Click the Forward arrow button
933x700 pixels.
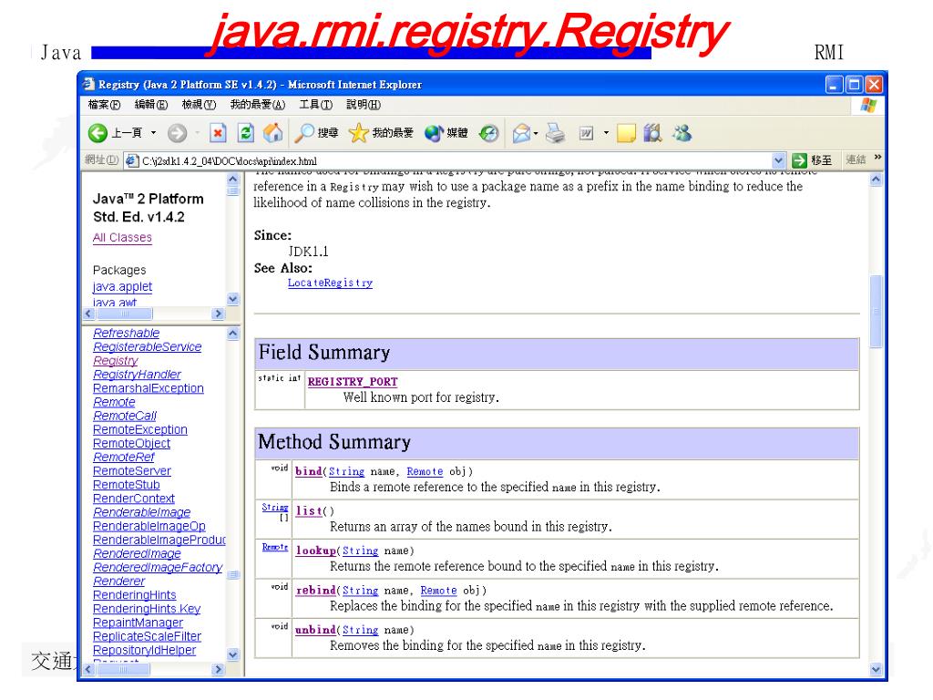tap(177, 133)
